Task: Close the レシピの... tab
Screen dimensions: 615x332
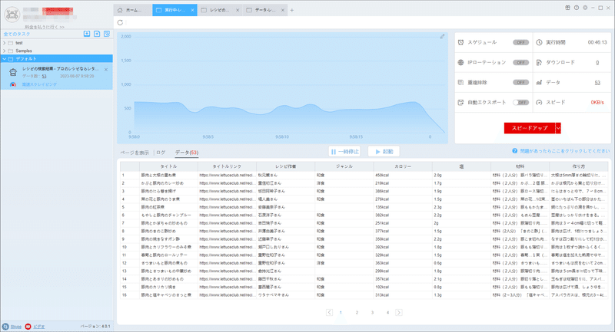Action: [x=238, y=10]
